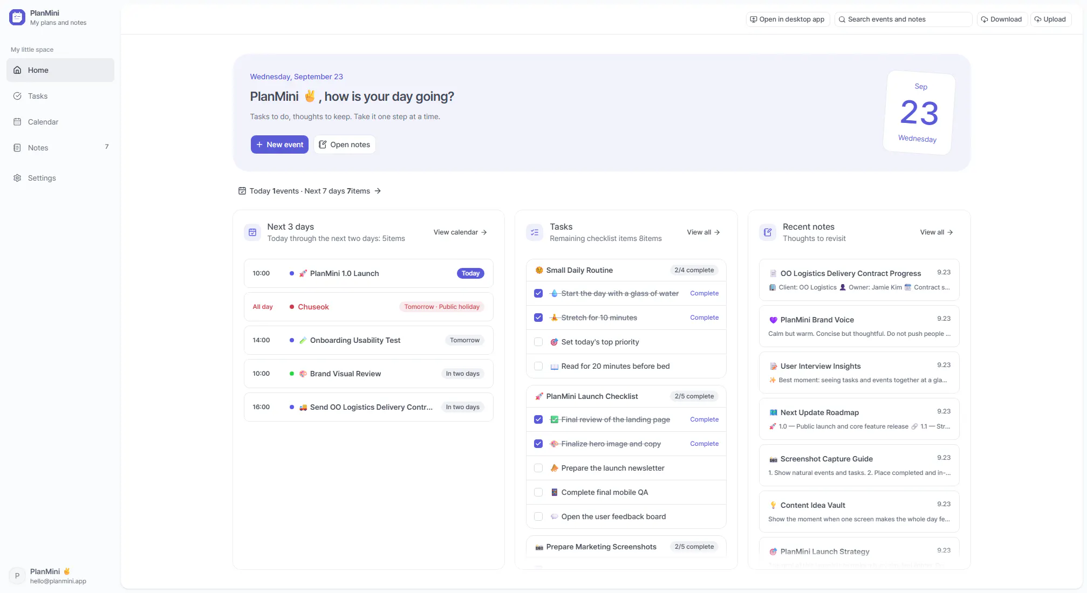This screenshot has width=1087, height=593.
Task: Click the Settings gear icon
Action: (x=17, y=178)
